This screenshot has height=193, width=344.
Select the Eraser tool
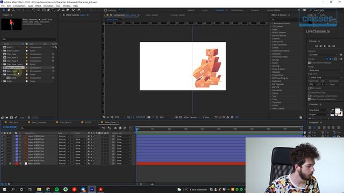tap(68, 10)
